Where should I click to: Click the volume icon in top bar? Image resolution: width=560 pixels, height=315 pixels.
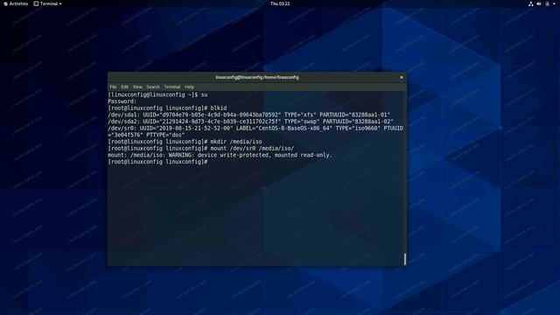(539, 3)
